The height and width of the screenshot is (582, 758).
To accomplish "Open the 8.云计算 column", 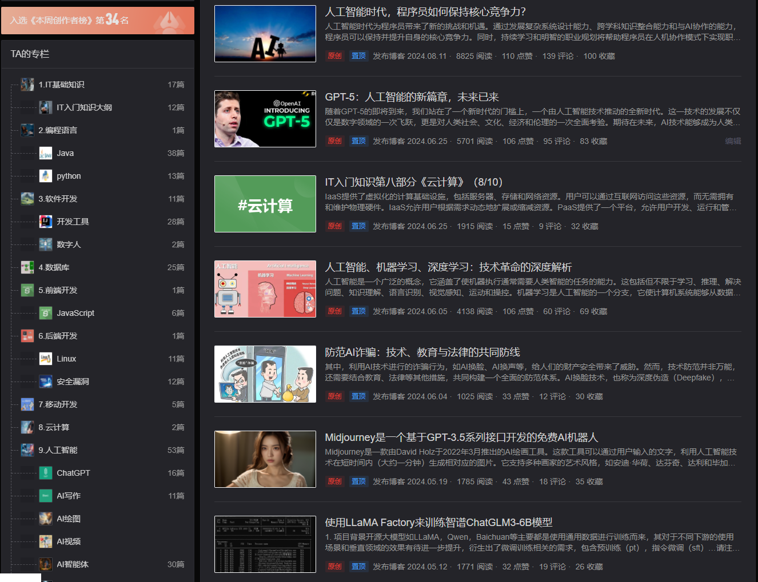I will click(x=54, y=427).
